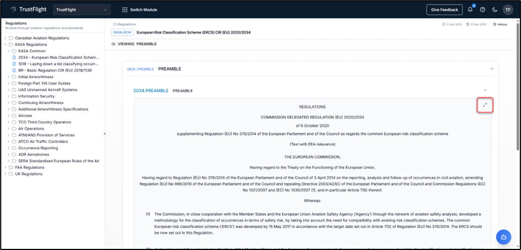Expand the Continuing Airworthiness folder
This screenshot has width=521, height=250.
pos(9,102)
